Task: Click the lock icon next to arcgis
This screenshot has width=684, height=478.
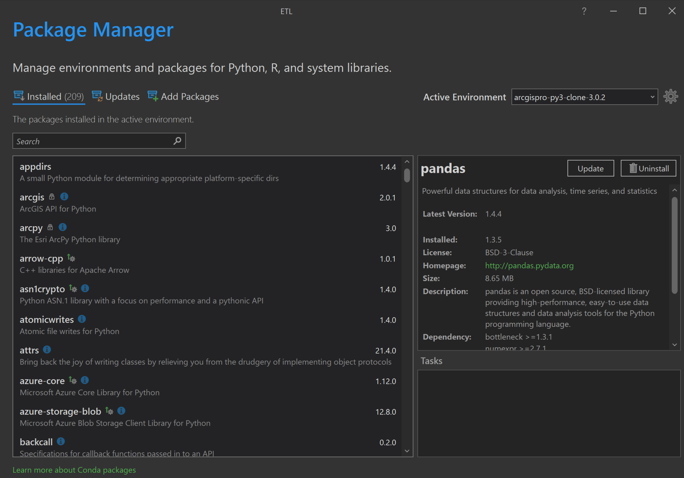Action: point(52,196)
